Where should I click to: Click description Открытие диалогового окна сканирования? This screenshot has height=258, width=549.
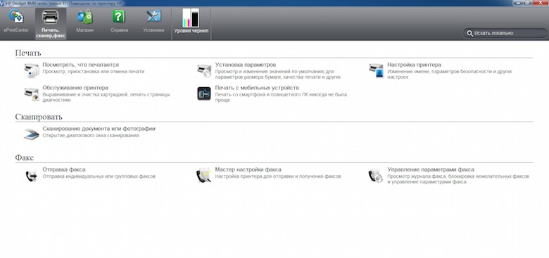91,135
